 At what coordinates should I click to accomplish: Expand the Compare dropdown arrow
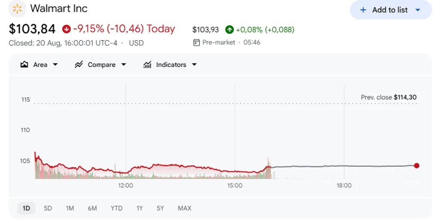[x=123, y=65]
